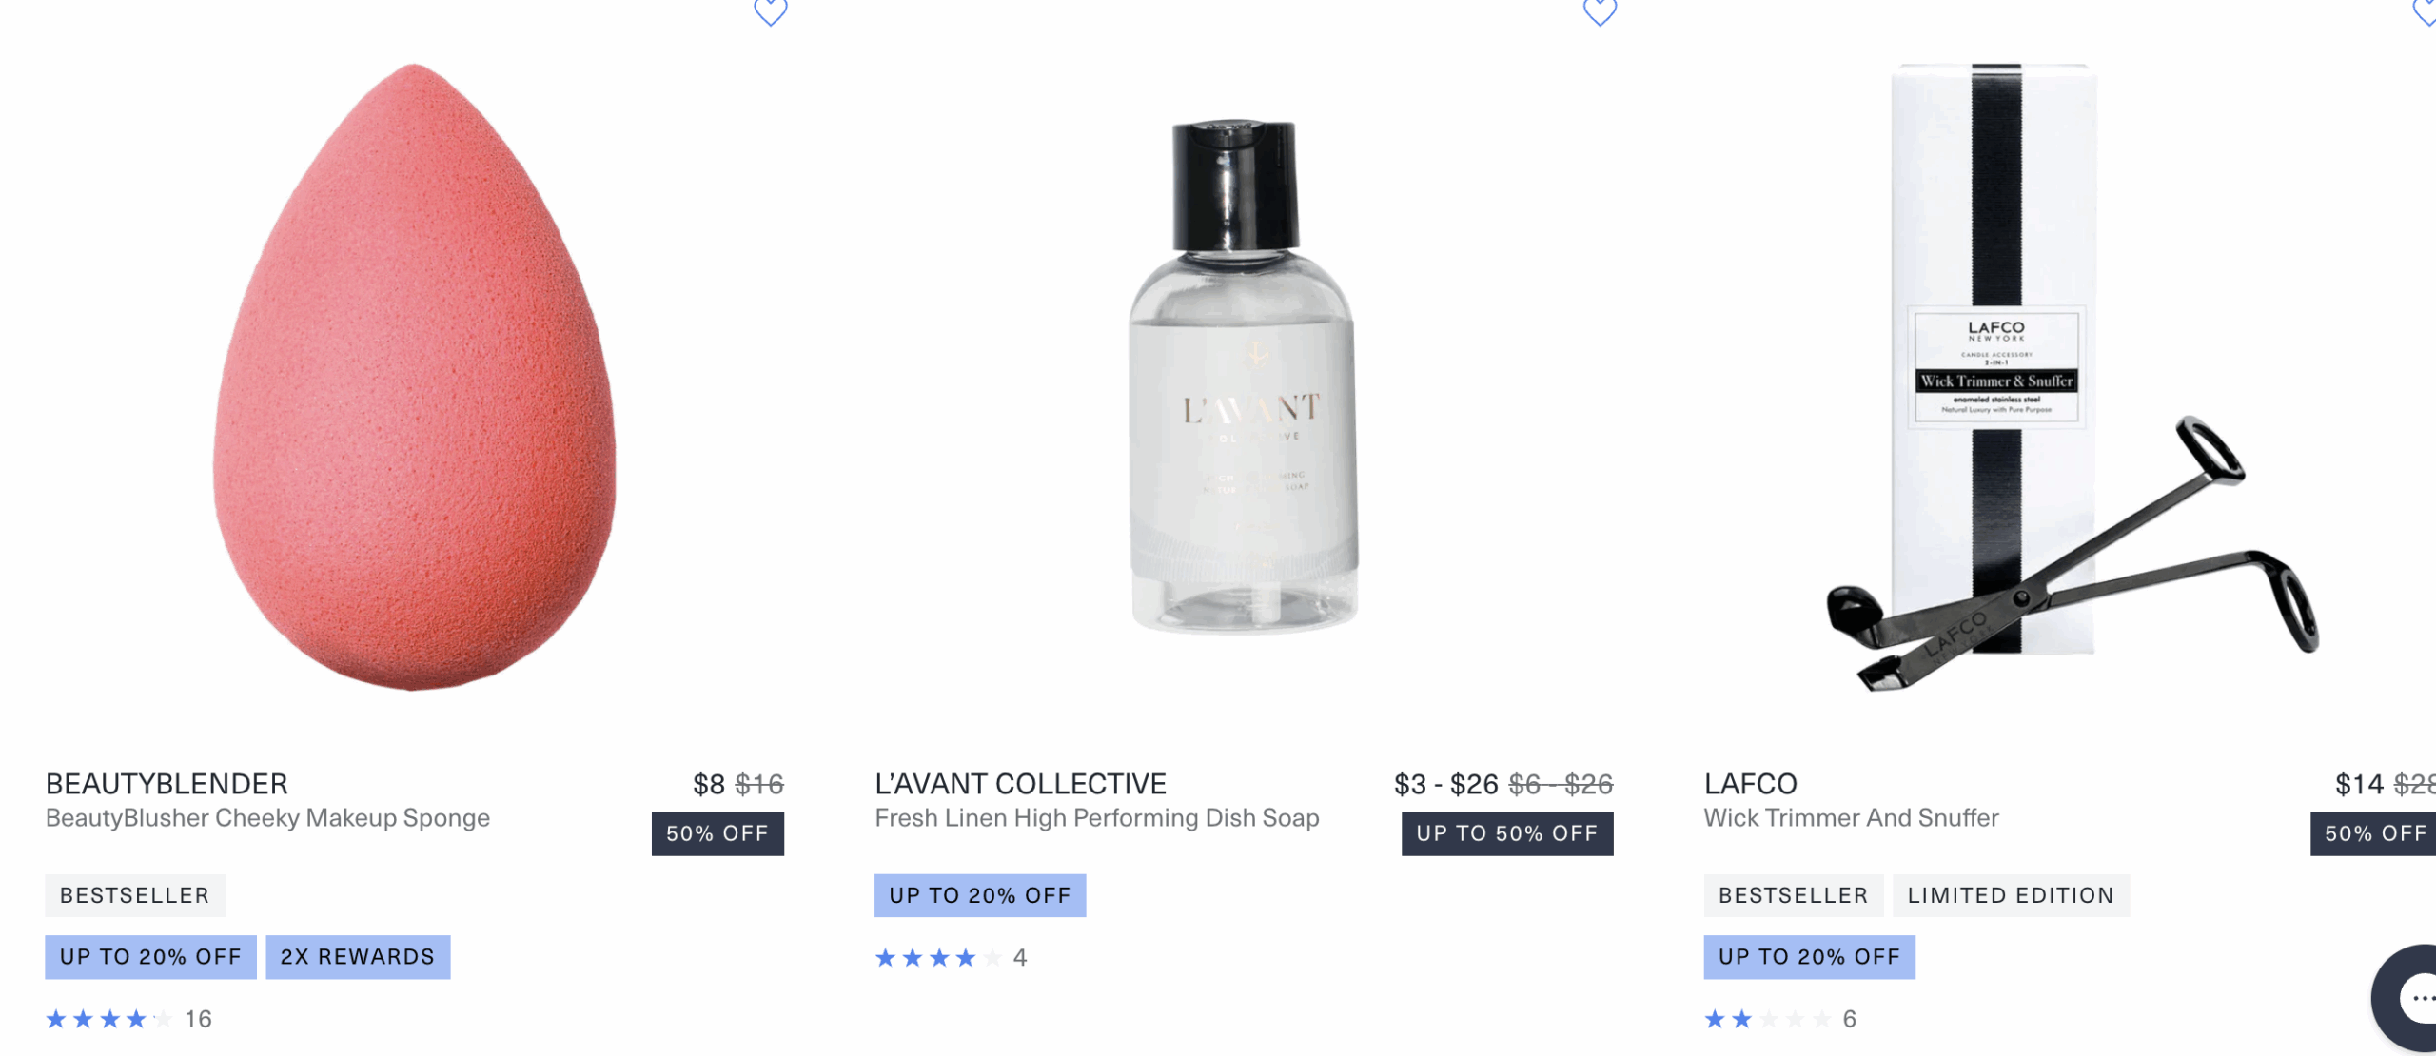Screen dimensions: 2436x1056
Task: Open the BeautyBlender sponge star rating
Action: pos(109,1020)
